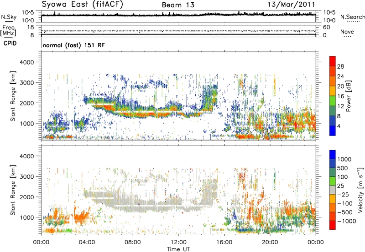This screenshot has width=365, height=252.
Task: Click the dotted line sample under 'N.Search'
Action: coord(353,22)
